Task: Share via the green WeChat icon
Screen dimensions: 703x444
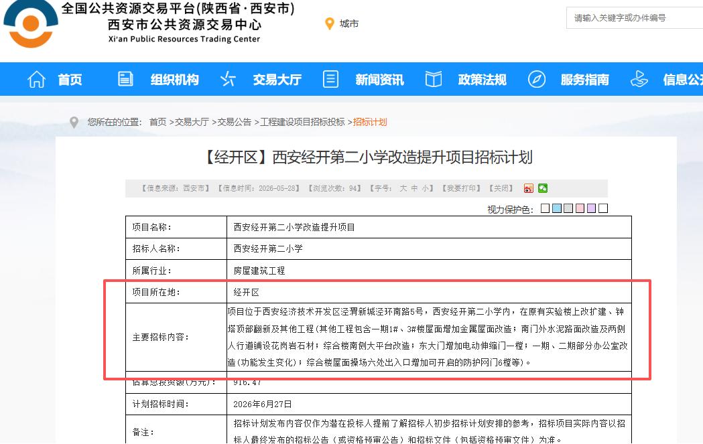Action: point(543,188)
